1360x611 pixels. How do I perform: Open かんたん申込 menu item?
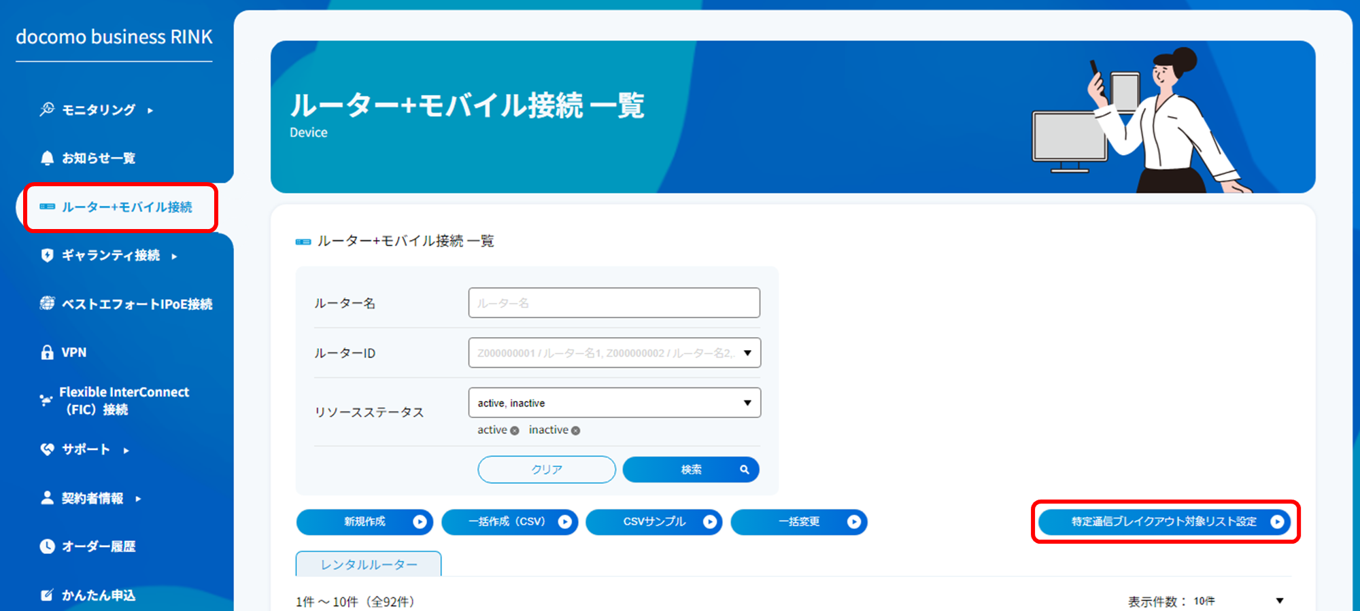pos(99,595)
